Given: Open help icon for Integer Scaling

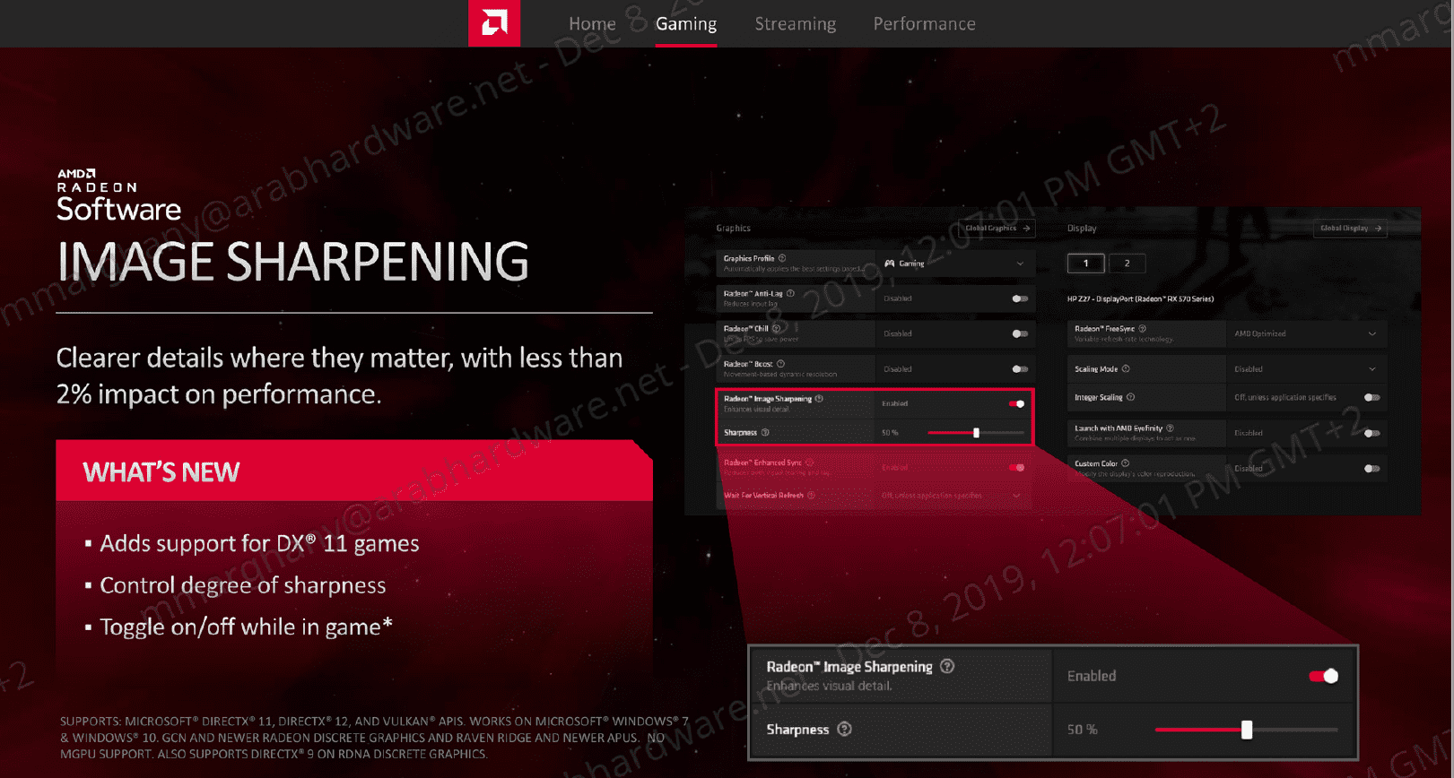Looking at the screenshot, I should coord(1130,397).
